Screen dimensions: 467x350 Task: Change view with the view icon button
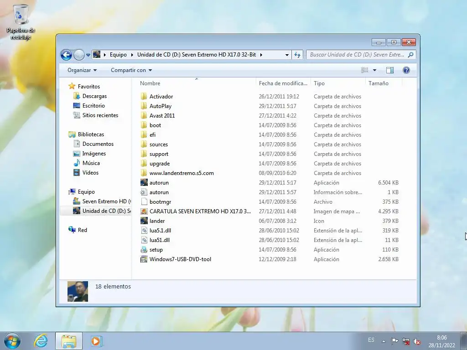coord(364,70)
